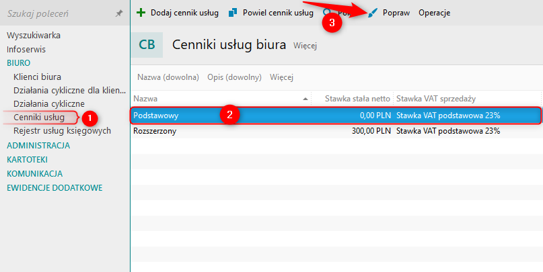
Task: Select the Rozszerzony price list row
Action: tap(336, 131)
